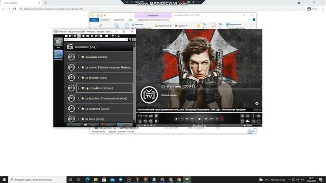Toggle favorite star on 14 клинков row
The height and width of the screenshot is (183, 326).
pos(83,108)
